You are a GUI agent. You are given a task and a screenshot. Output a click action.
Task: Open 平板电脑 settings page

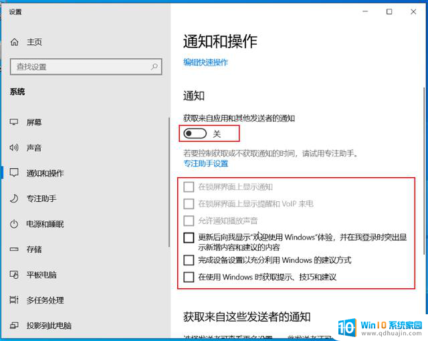[41, 274]
